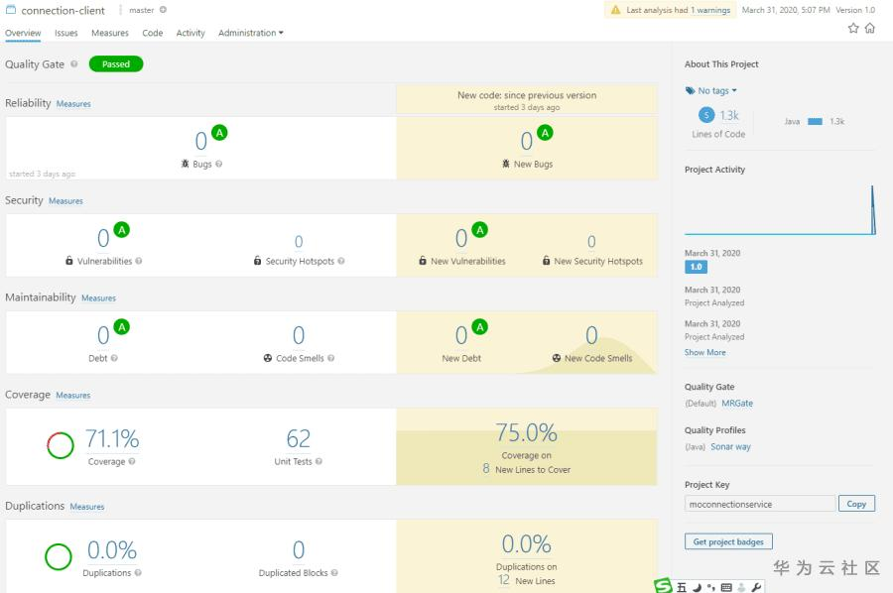Click the lock icon beside New Vulnerabilities
The height and width of the screenshot is (593, 893).
point(423,261)
